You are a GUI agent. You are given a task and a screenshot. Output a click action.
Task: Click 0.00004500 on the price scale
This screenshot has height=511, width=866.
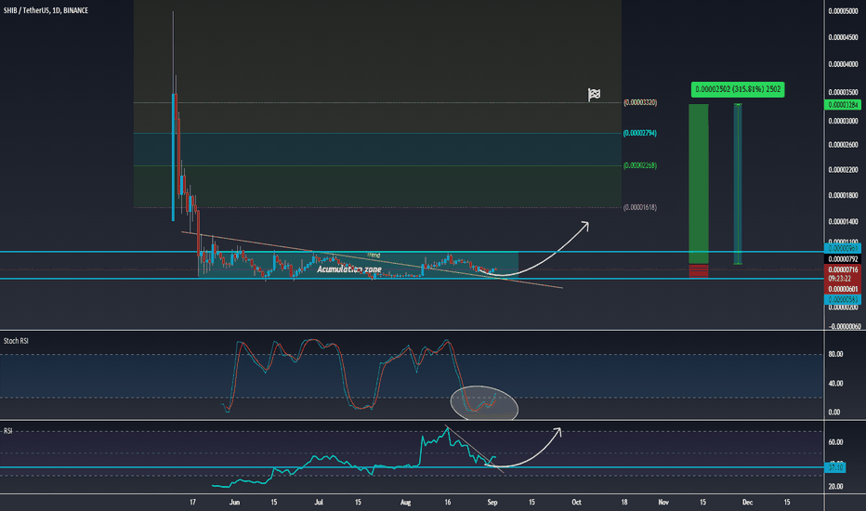(844, 37)
